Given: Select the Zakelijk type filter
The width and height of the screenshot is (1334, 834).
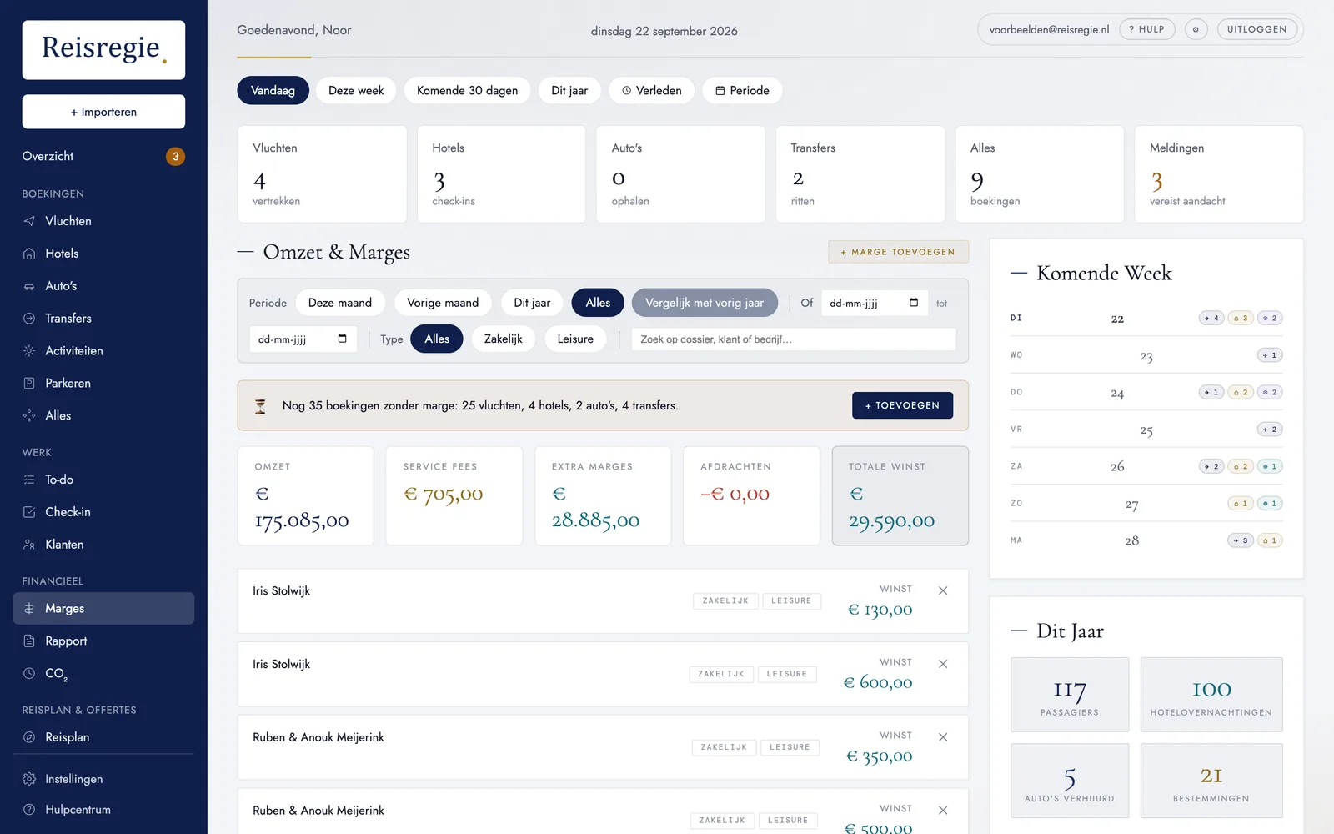Looking at the screenshot, I should point(504,339).
